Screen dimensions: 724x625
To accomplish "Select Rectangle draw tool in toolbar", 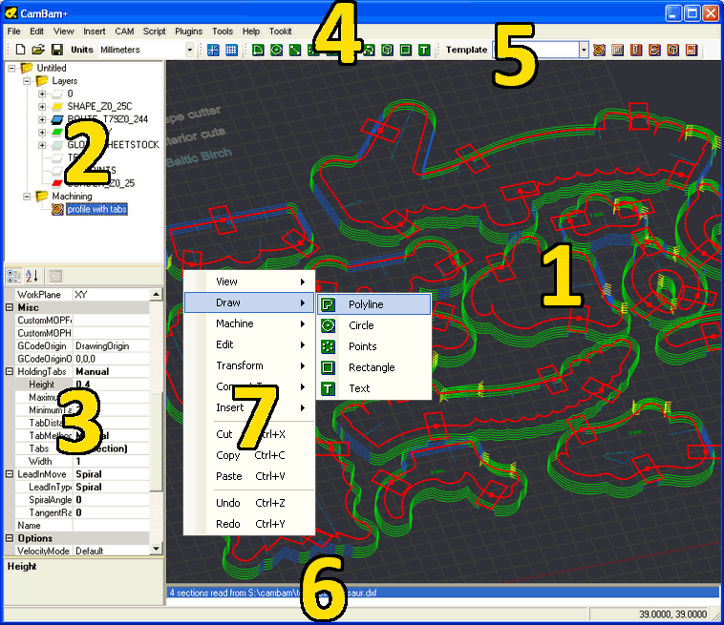I will (406, 50).
